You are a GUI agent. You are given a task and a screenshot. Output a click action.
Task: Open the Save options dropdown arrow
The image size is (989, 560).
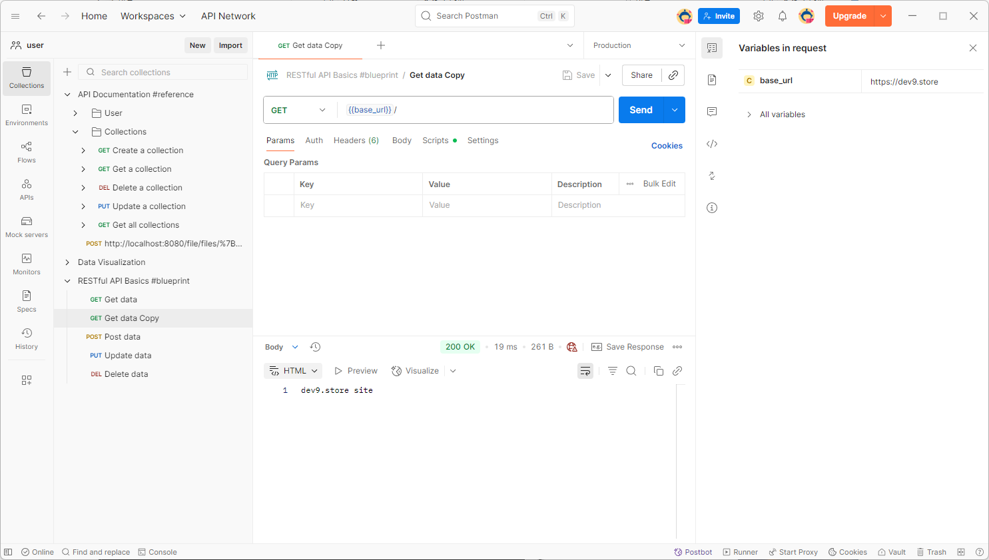click(608, 75)
